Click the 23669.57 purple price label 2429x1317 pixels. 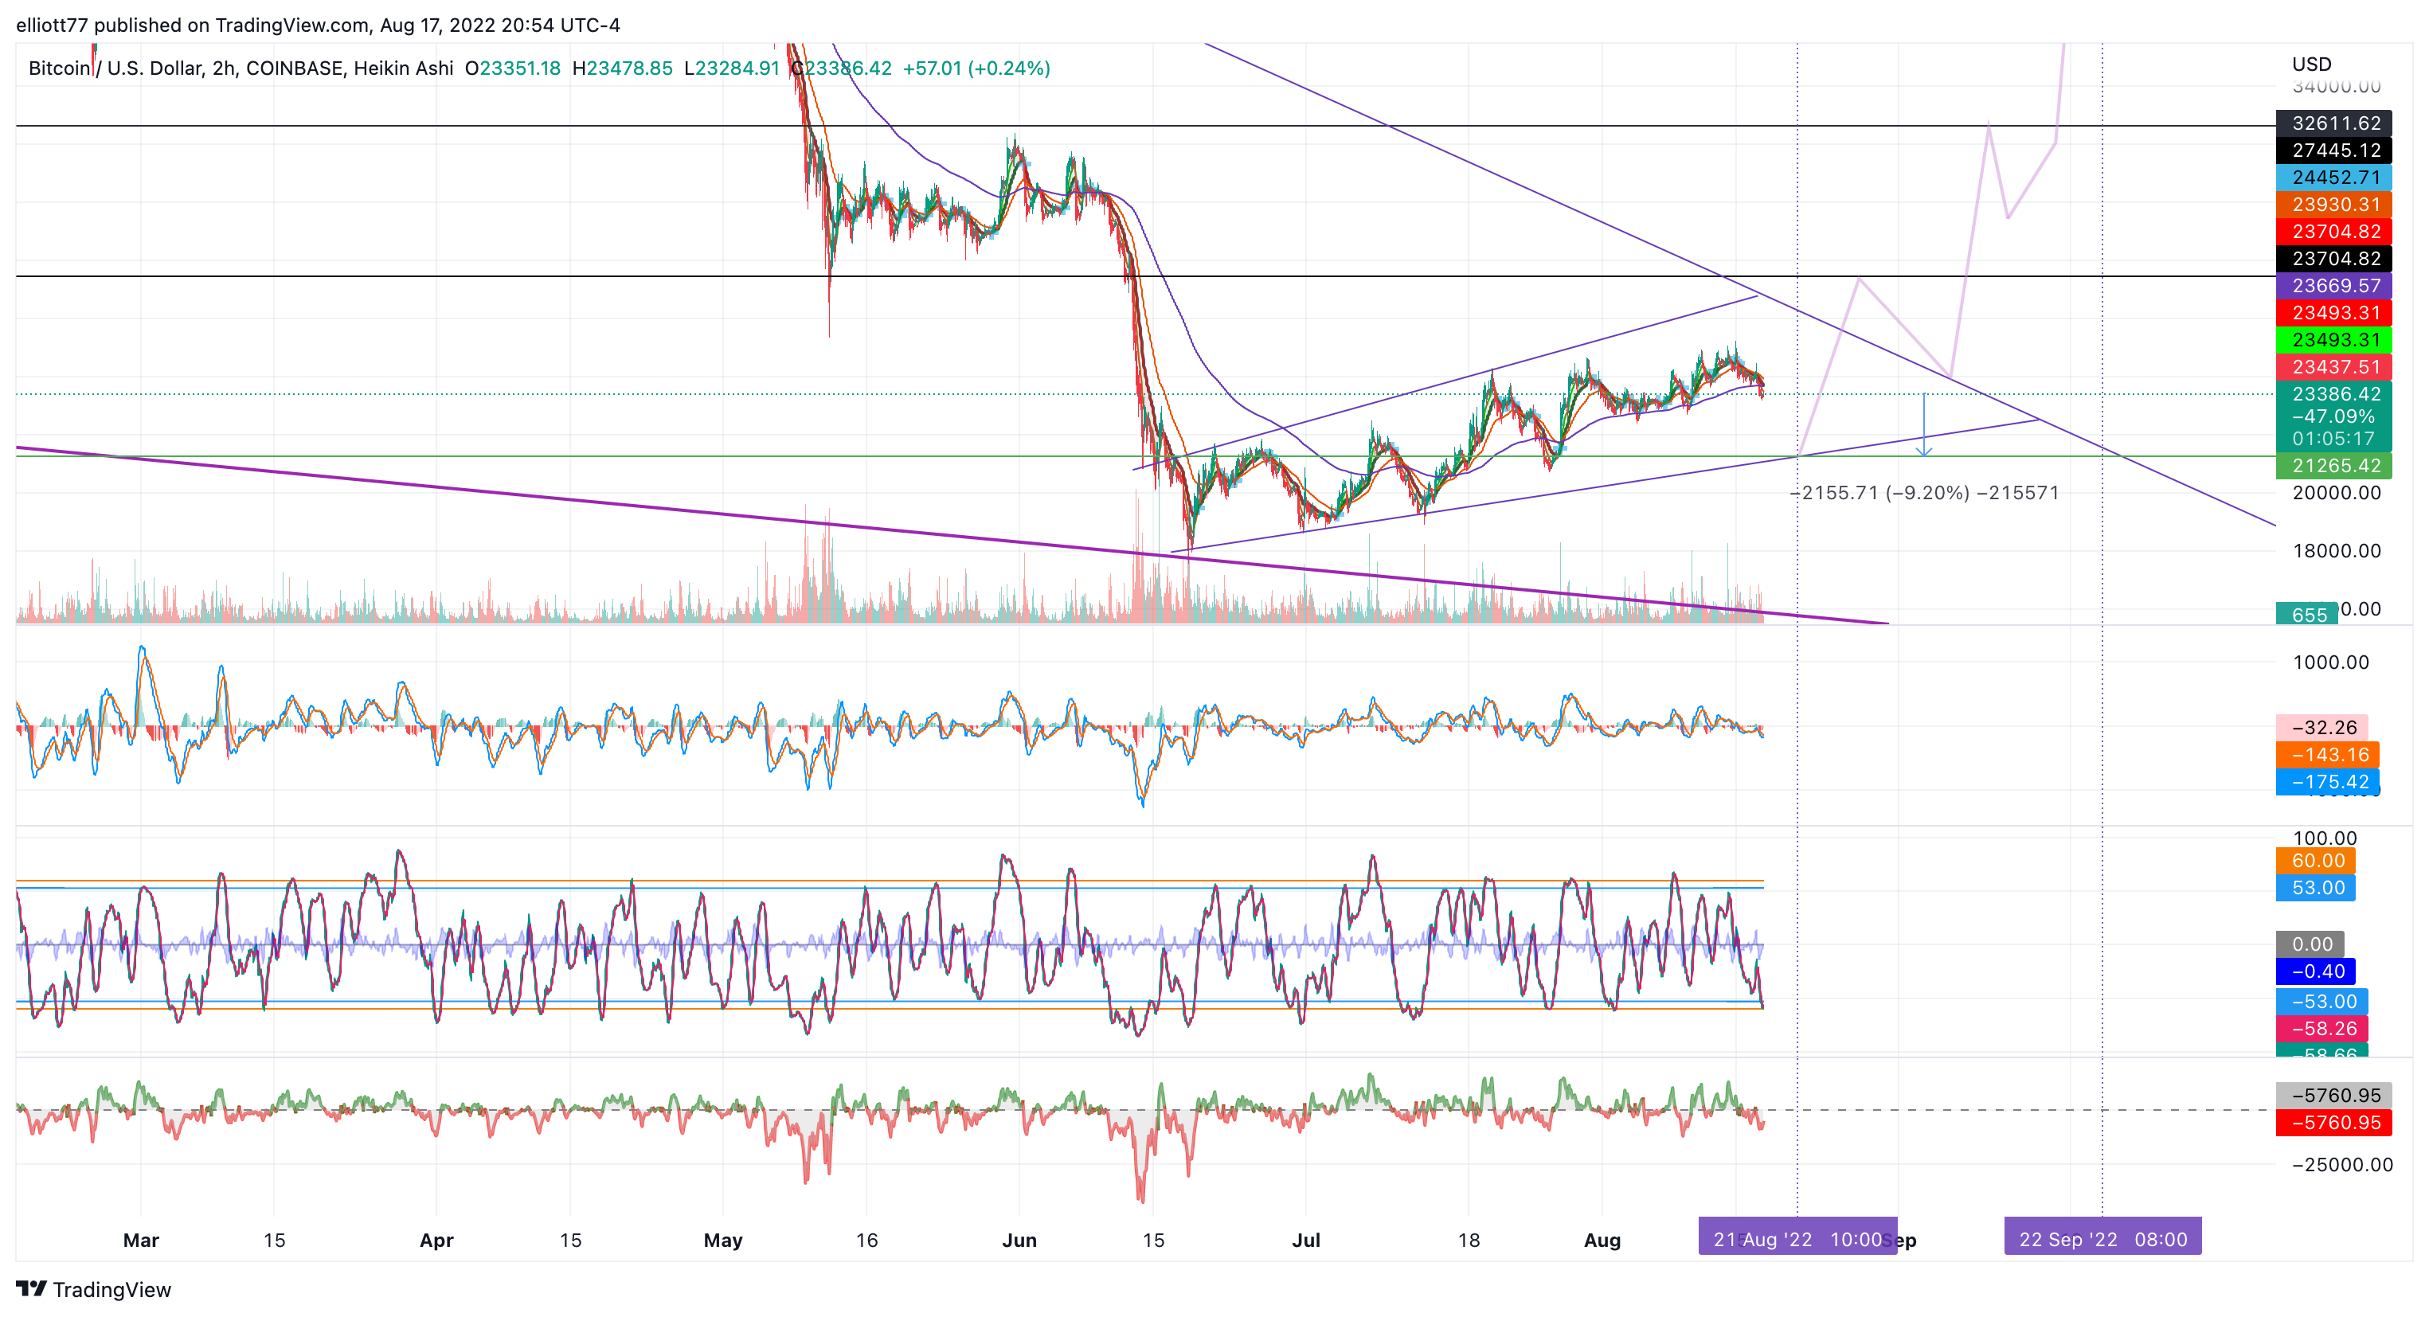tap(2333, 286)
